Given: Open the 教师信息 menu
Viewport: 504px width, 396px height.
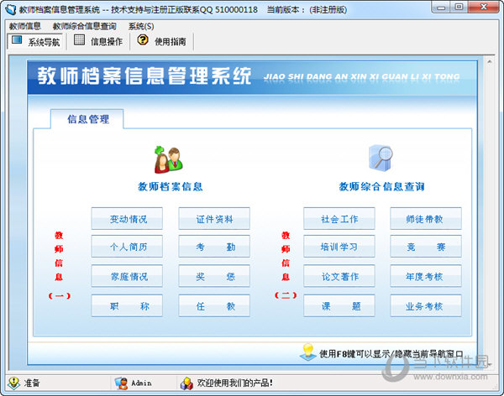Looking at the screenshot, I should (24, 26).
